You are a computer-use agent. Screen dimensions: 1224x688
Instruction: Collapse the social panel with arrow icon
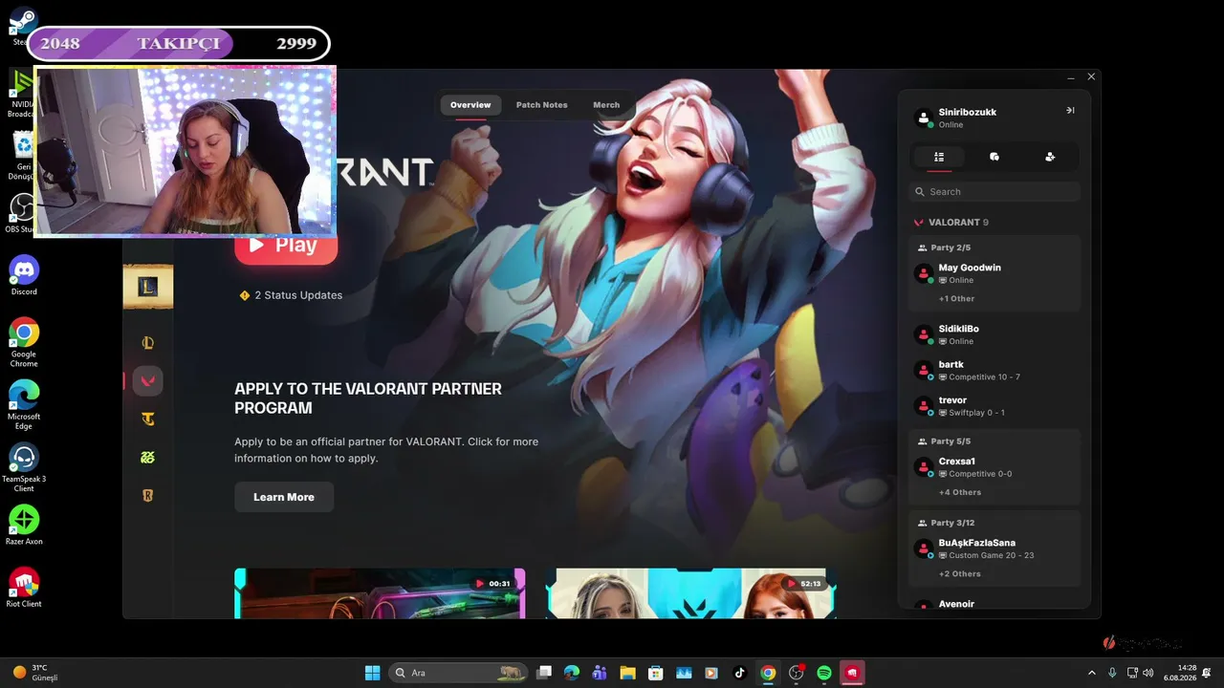1070,111
